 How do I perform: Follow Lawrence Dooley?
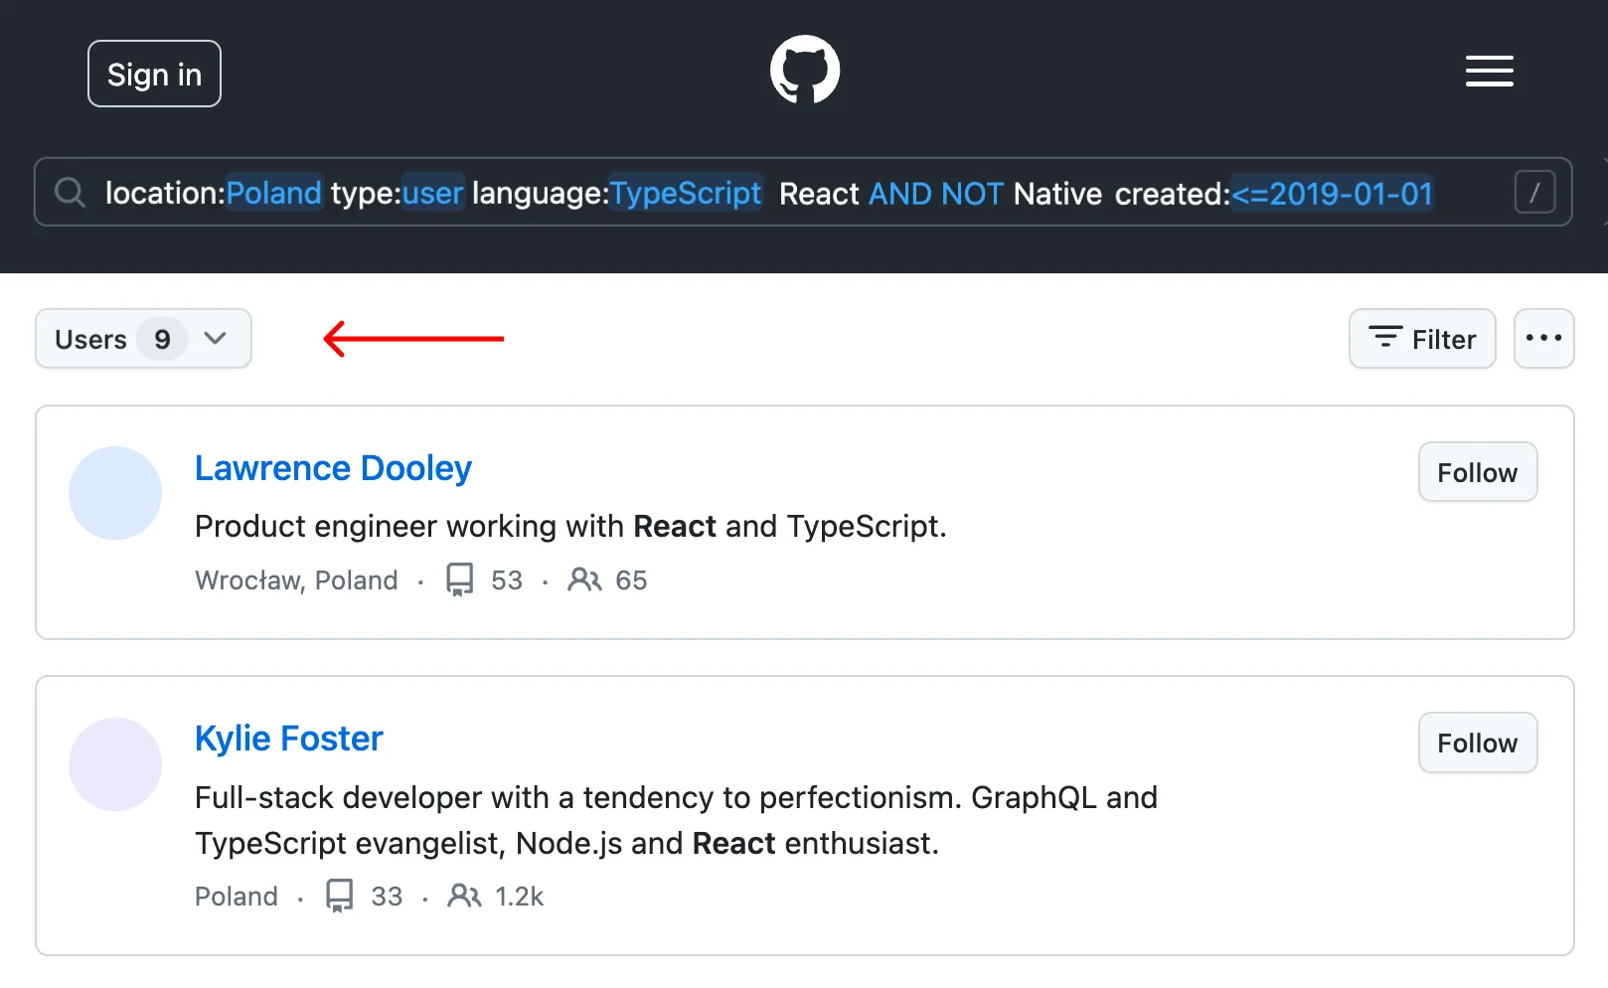[x=1477, y=472]
